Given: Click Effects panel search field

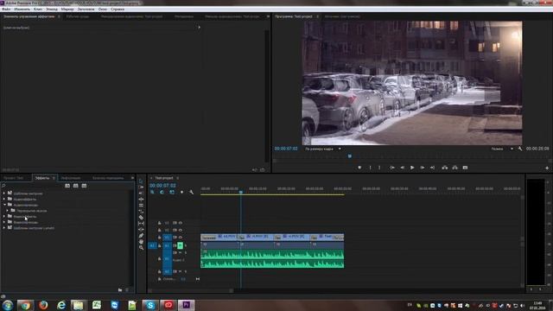Looking at the screenshot, I should 34,186.
